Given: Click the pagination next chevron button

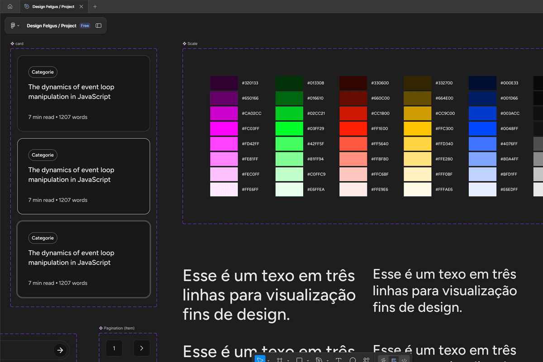Looking at the screenshot, I should [x=142, y=348].
